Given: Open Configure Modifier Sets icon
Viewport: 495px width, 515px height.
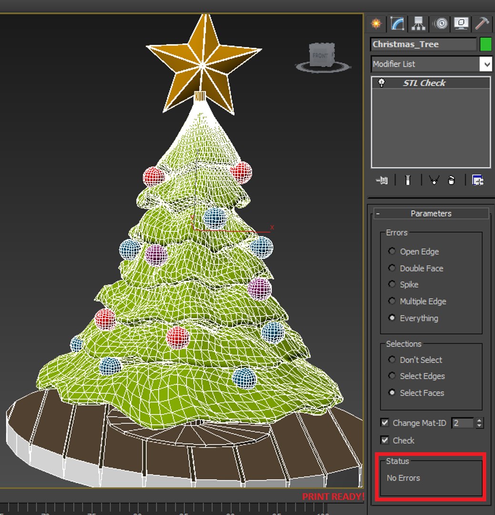Looking at the screenshot, I should [x=477, y=180].
